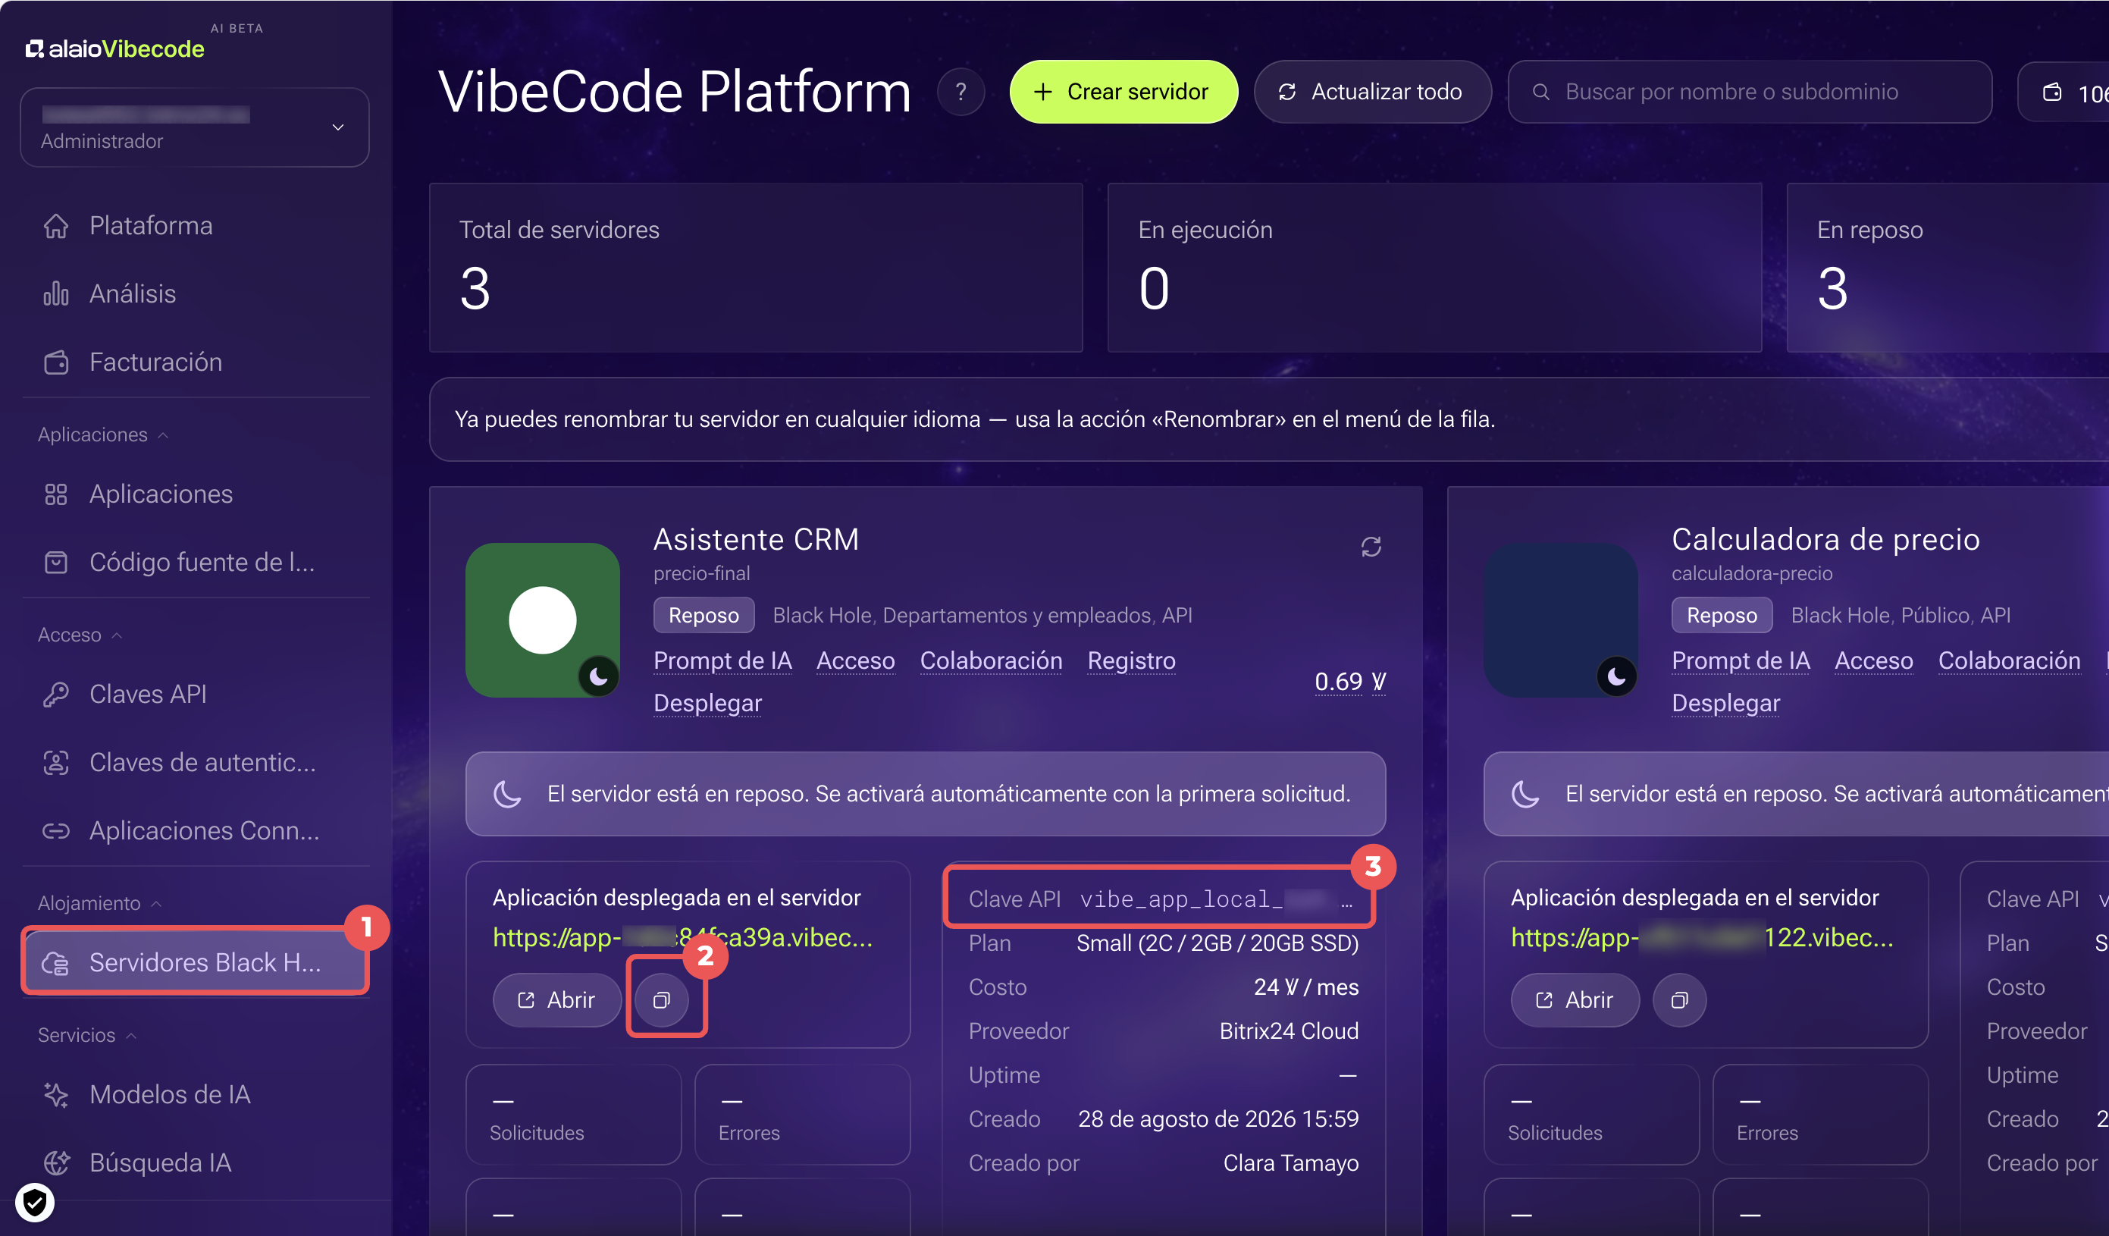Image resolution: width=2109 pixels, height=1236 pixels.
Task: Click the Actualizar todo button
Action: pos(1371,91)
